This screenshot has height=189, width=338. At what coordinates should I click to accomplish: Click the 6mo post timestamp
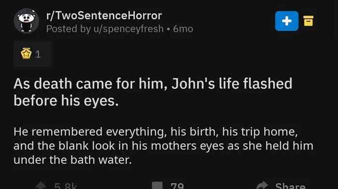183,29
